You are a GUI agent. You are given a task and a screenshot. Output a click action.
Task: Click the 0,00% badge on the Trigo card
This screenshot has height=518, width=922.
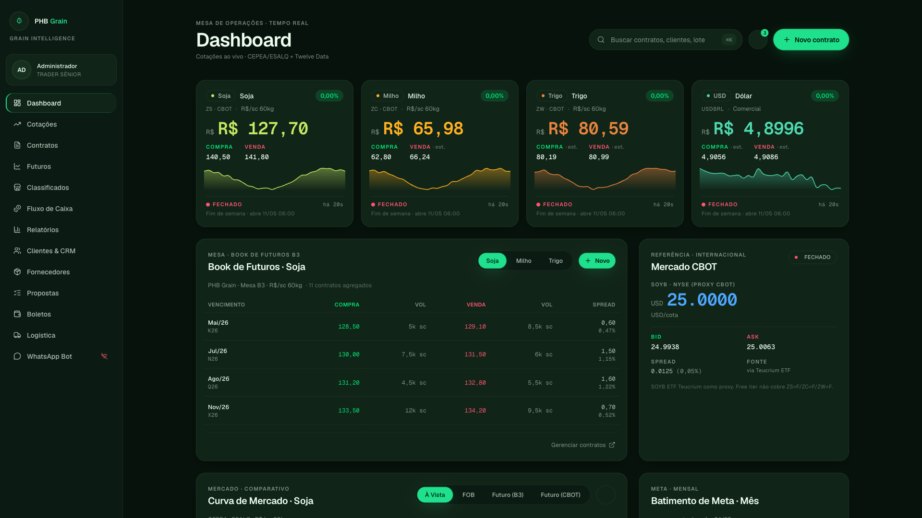(660, 96)
